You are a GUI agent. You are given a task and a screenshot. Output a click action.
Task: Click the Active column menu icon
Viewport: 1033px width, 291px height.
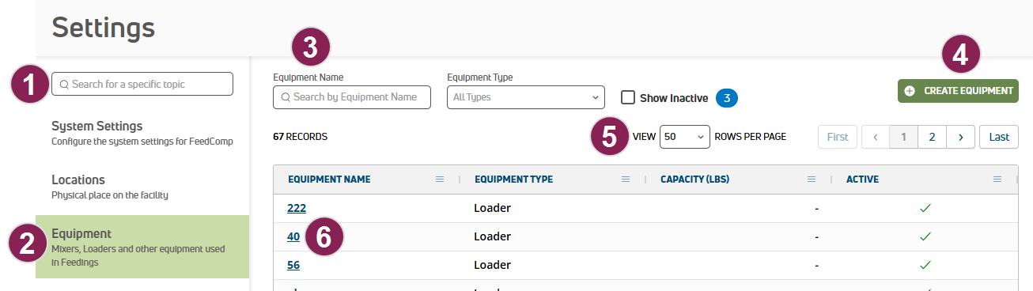point(997,180)
